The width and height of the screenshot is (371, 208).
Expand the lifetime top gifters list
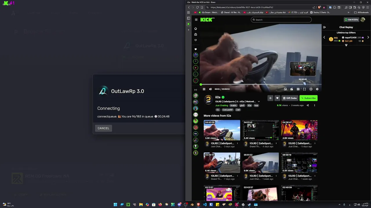point(346,45)
